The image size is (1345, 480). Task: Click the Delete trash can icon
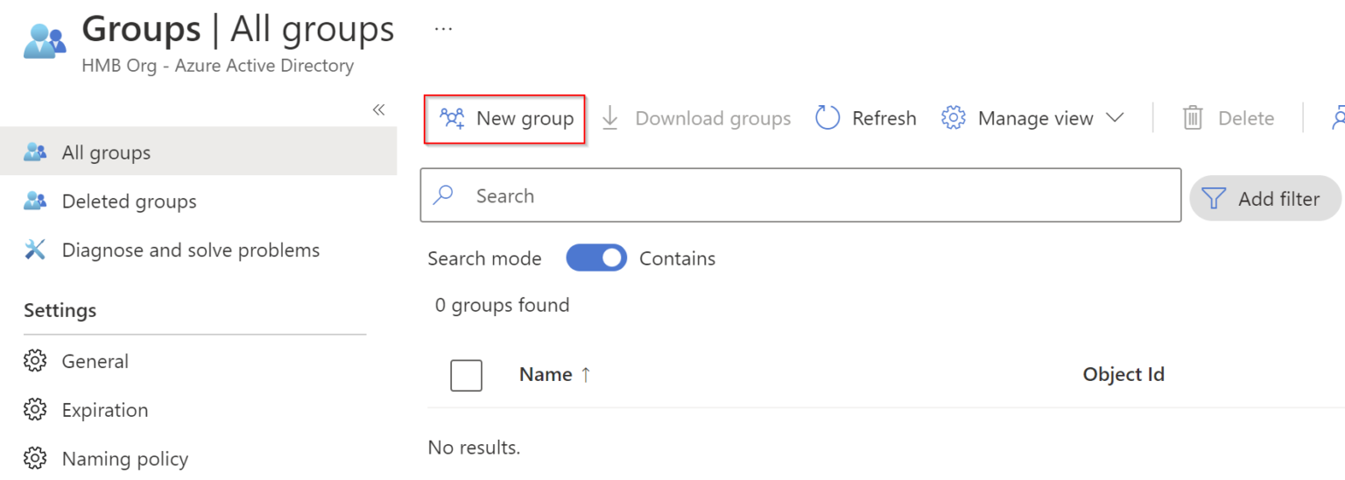[x=1193, y=118]
